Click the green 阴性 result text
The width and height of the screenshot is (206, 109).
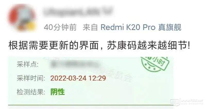click(57, 92)
